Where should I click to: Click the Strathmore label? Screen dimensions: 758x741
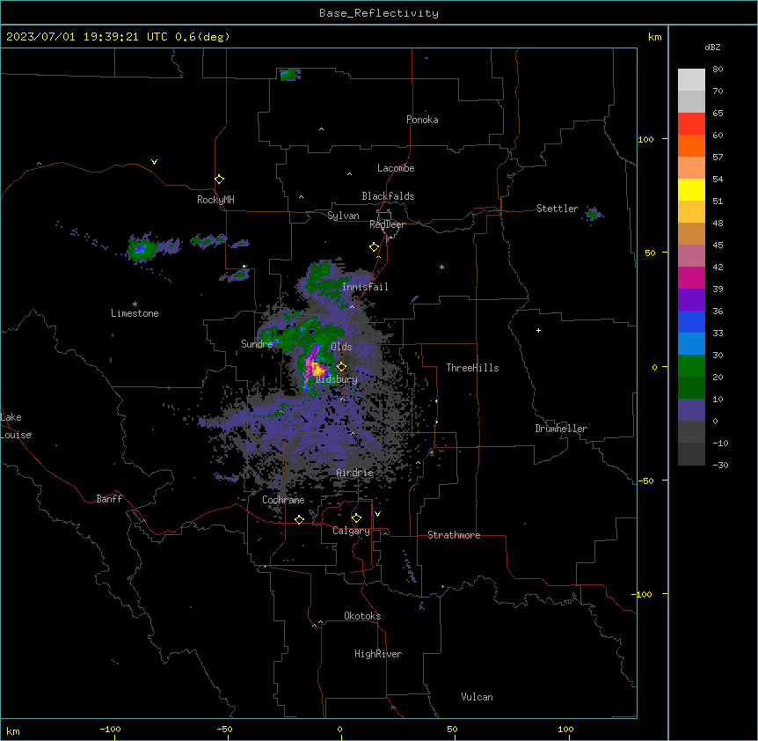454,535
